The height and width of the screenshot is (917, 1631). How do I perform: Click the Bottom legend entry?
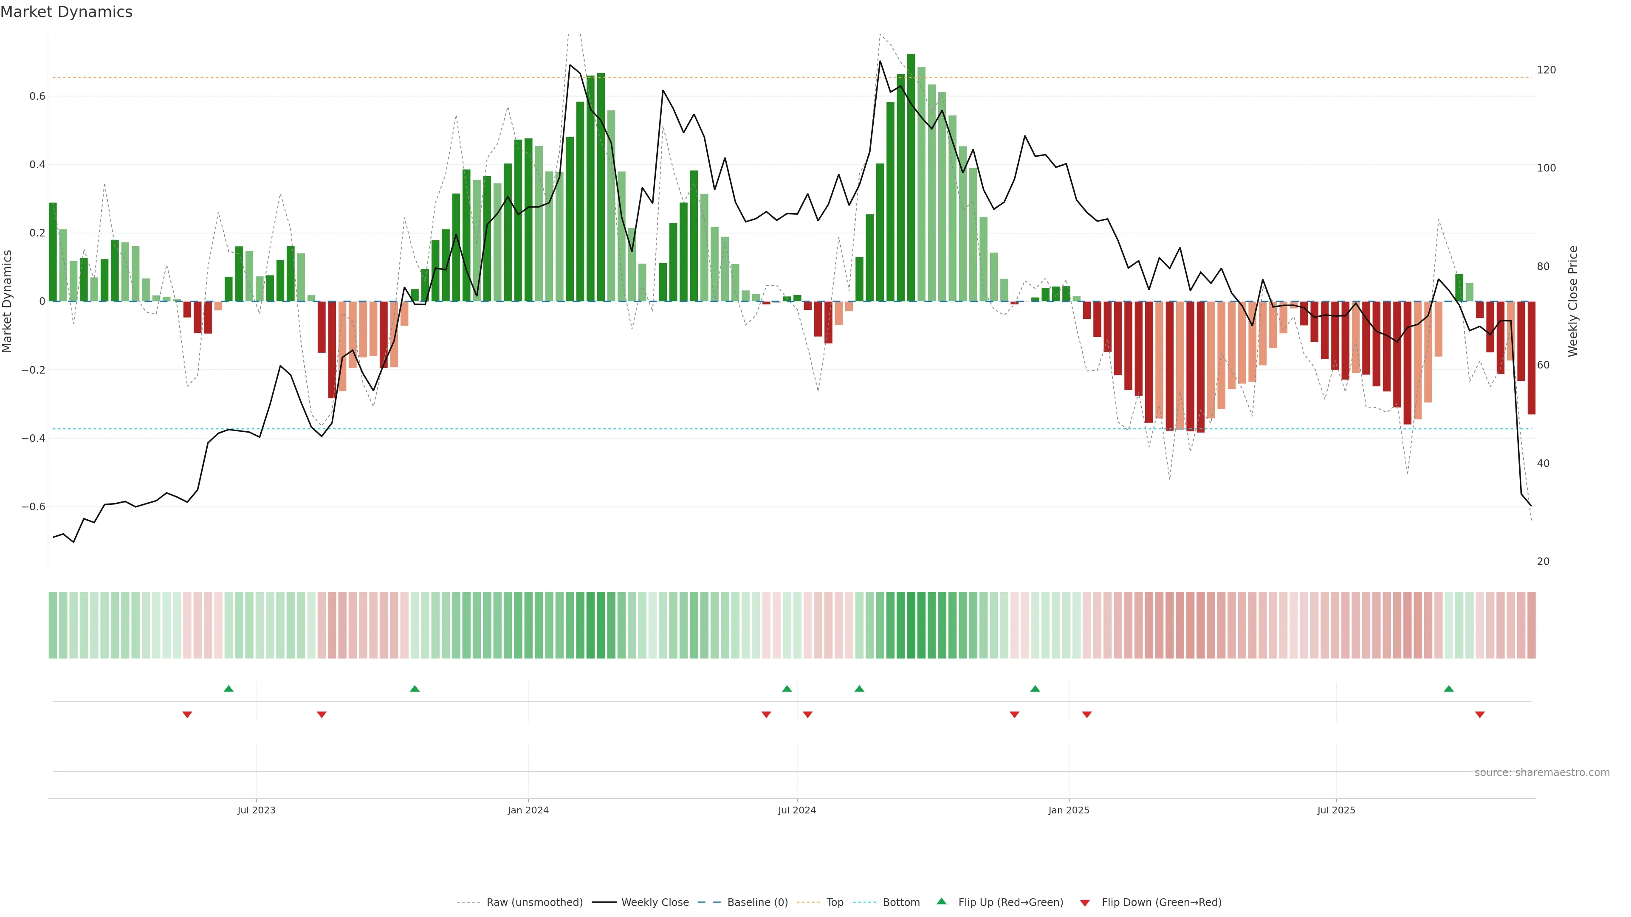[x=901, y=903]
